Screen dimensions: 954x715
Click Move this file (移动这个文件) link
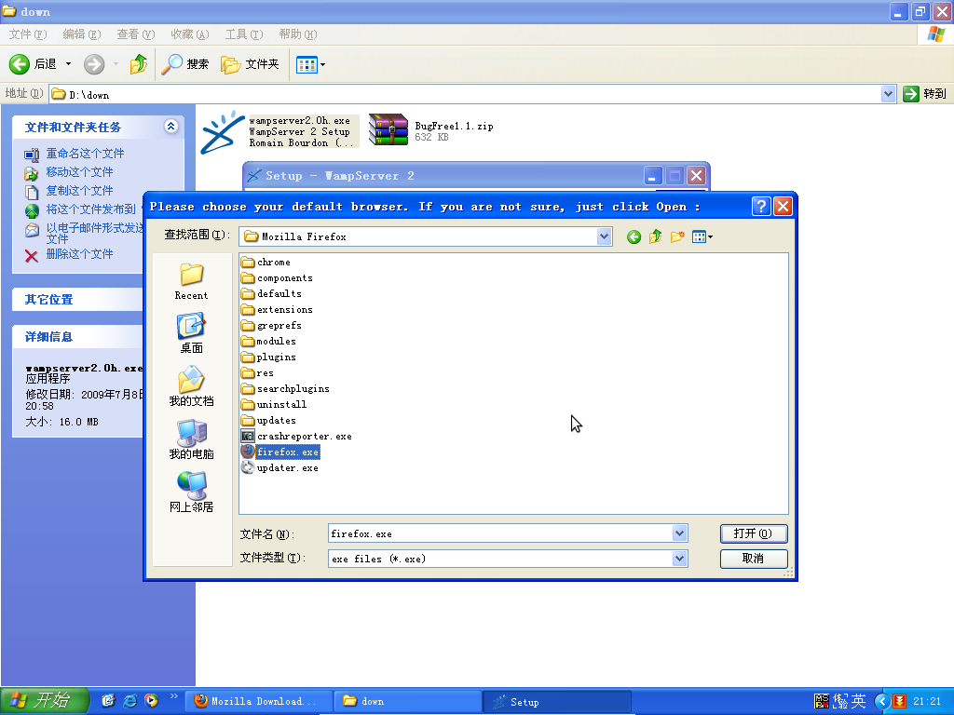80,172
